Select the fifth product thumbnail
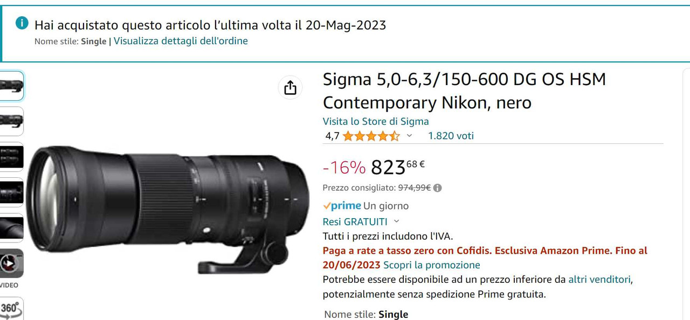This screenshot has height=320, width=690. click(x=11, y=227)
